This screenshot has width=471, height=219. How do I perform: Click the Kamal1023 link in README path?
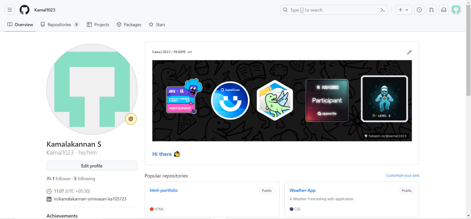[x=161, y=52]
